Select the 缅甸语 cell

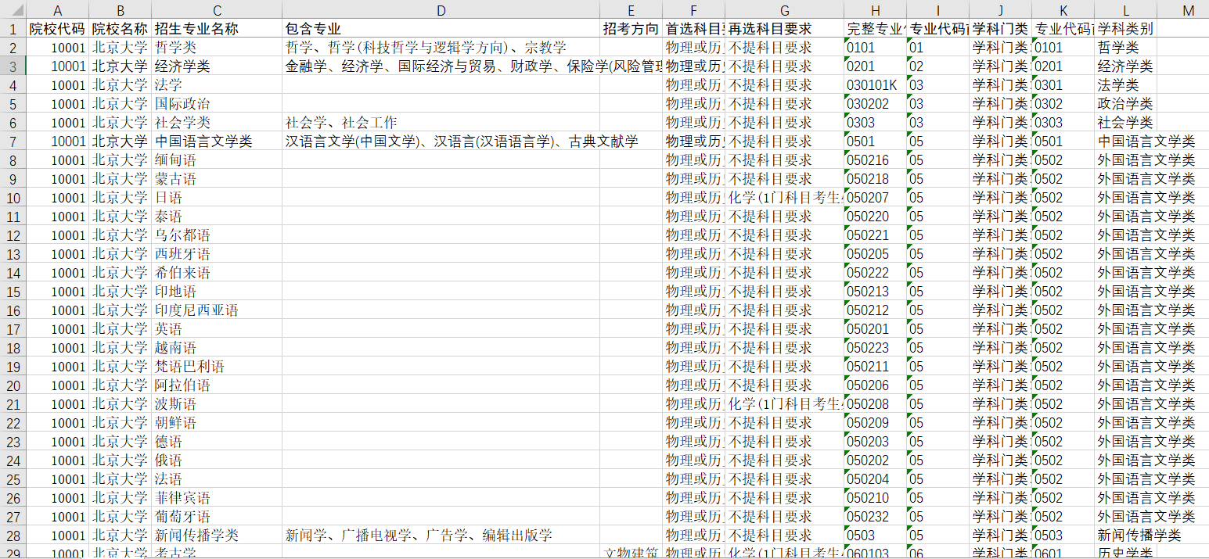217,160
